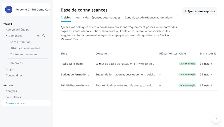Click the PF account avatar
The height and width of the screenshot is (127, 224).
coord(9,10)
